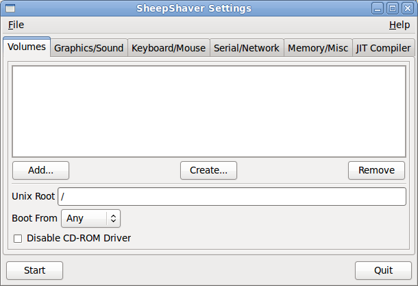Minimize the SheepShaver Settings window
Viewport: 418px width, 286px height.
coord(378,8)
